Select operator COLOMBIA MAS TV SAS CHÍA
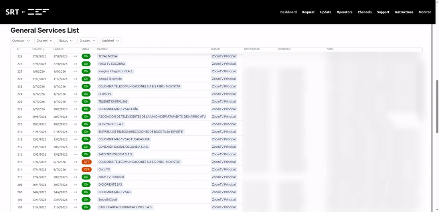 click(x=118, y=109)
